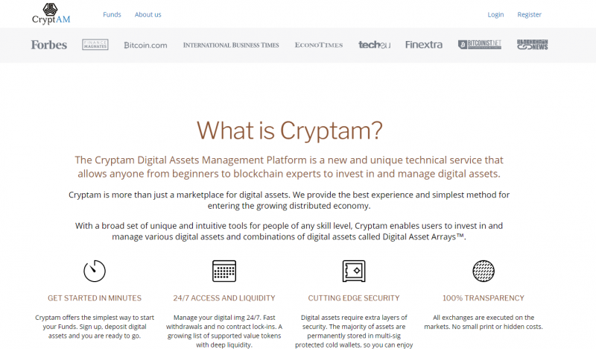Click the 'GET STARTED IN MINUTES' heading
596x349 pixels.
95,298
